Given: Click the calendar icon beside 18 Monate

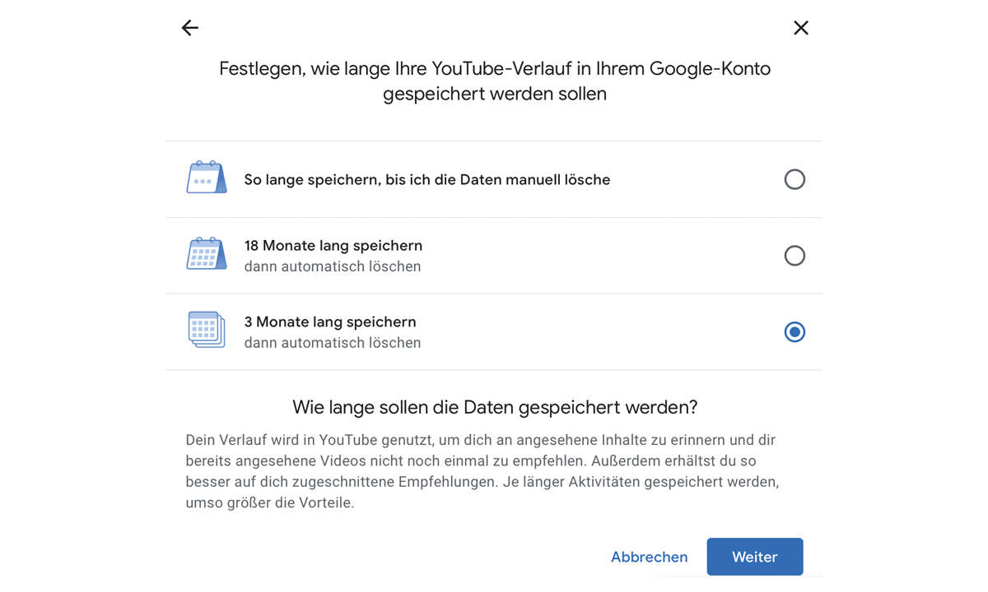Looking at the screenshot, I should point(206,254).
